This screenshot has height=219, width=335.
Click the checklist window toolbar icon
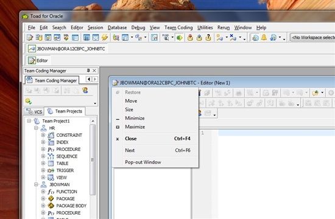pyautogui.click(x=154, y=38)
